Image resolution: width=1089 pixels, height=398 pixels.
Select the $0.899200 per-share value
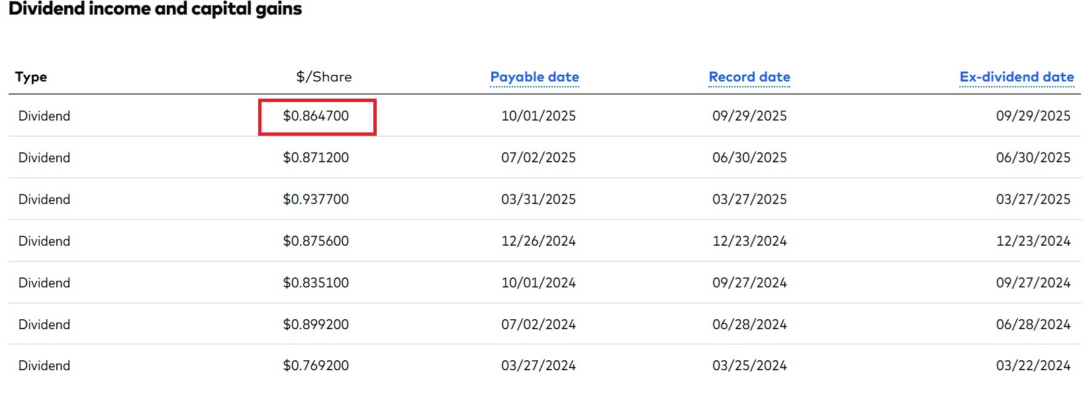coord(316,324)
